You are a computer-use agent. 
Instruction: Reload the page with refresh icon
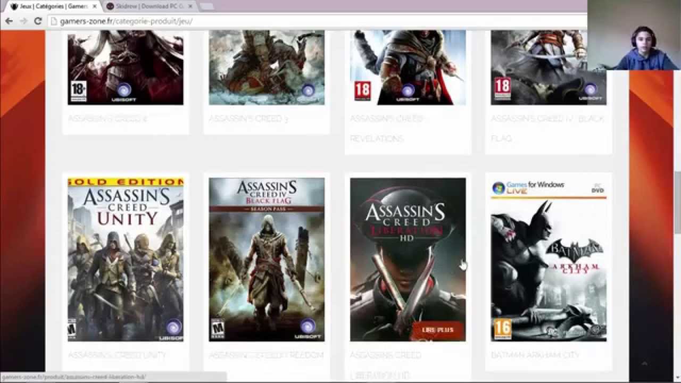(38, 21)
